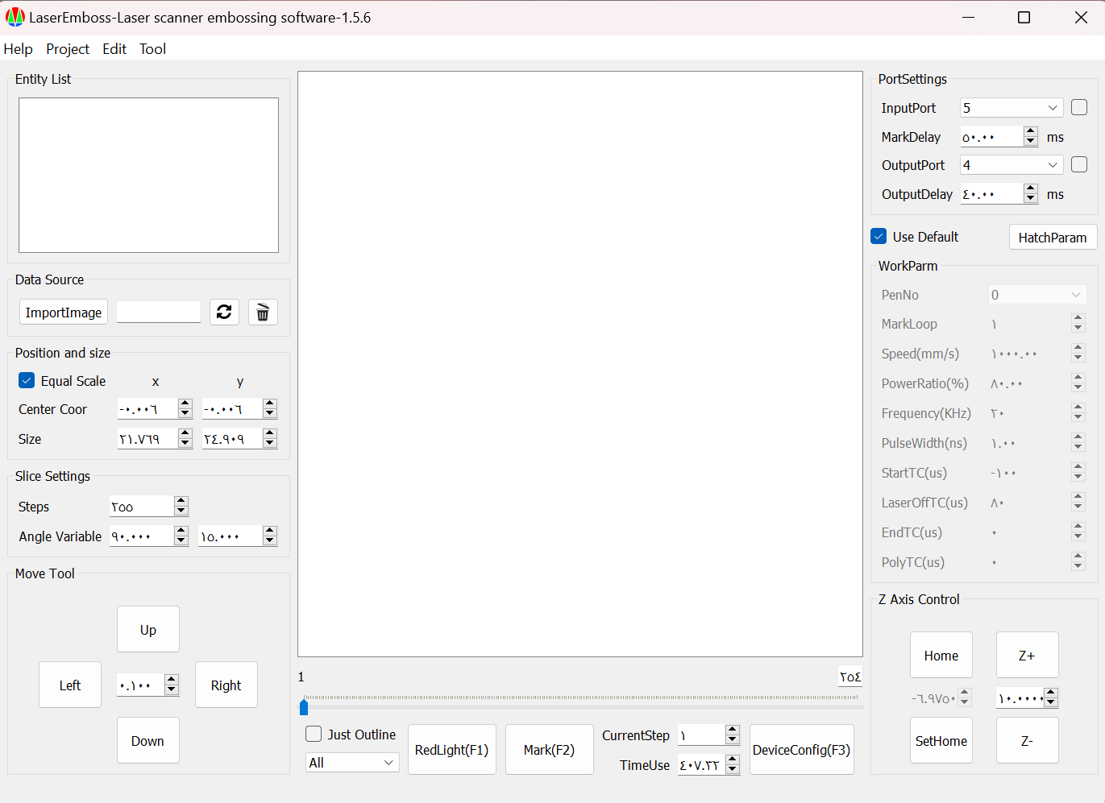Open the OutputPort dropdown
The height and width of the screenshot is (803, 1105).
click(x=1012, y=165)
